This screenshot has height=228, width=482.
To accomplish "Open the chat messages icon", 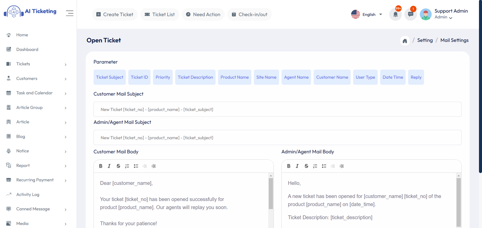I will pyautogui.click(x=410, y=14).
